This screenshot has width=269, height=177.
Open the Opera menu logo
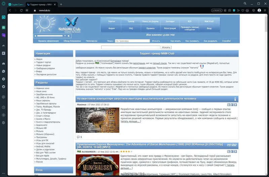coord(3,4)
